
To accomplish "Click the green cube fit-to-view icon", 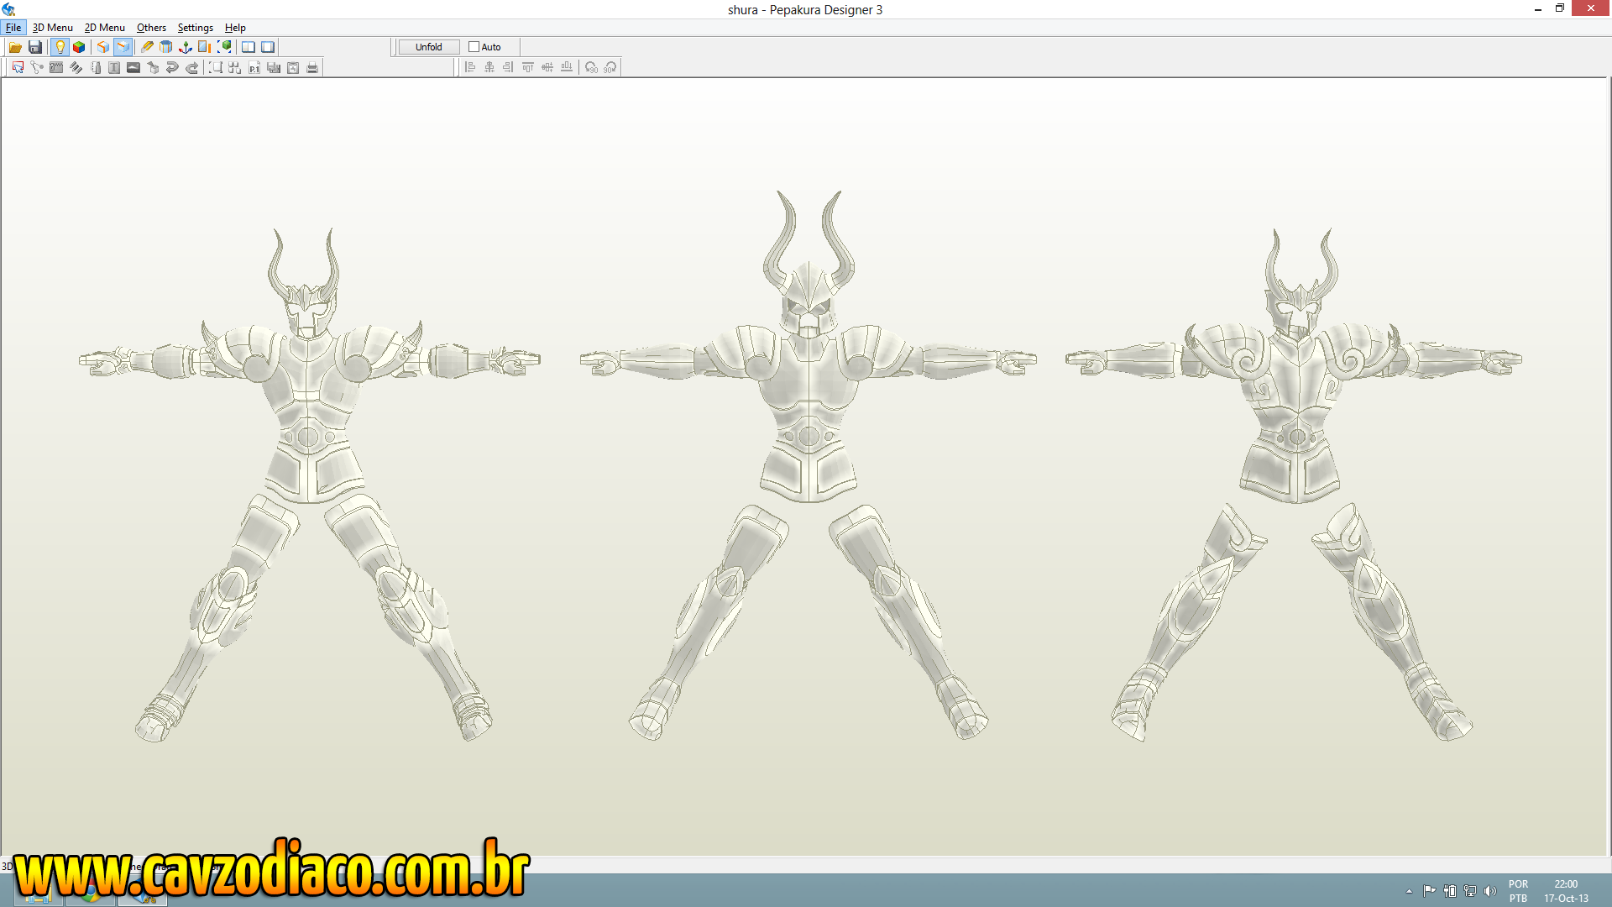I will 224,47.
